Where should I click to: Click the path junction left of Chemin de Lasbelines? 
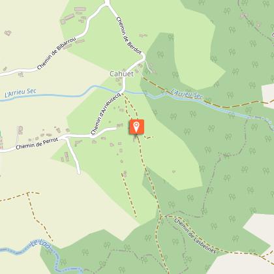tap(161, 217)
